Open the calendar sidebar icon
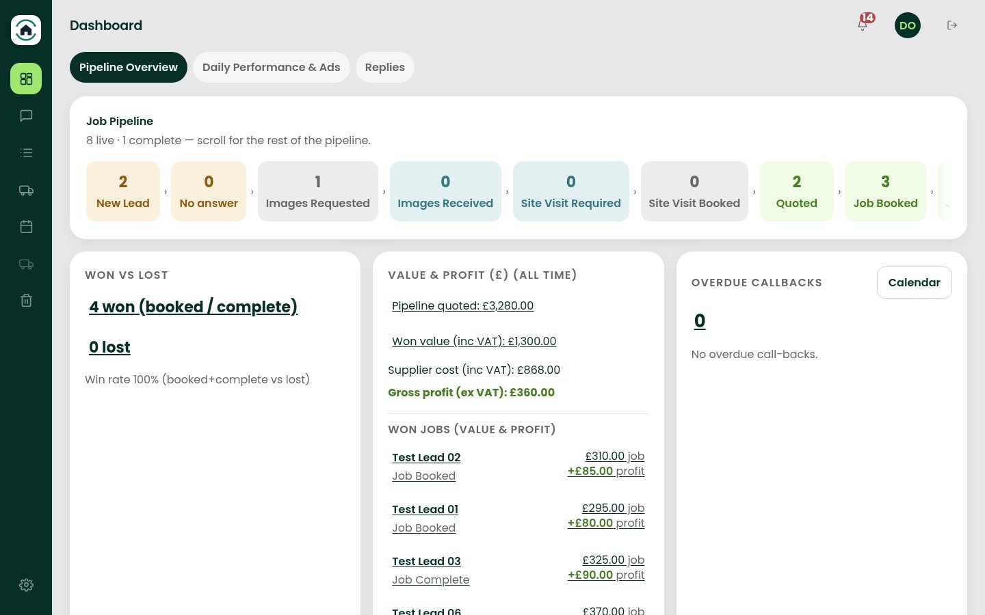 [x=26, y=226]
